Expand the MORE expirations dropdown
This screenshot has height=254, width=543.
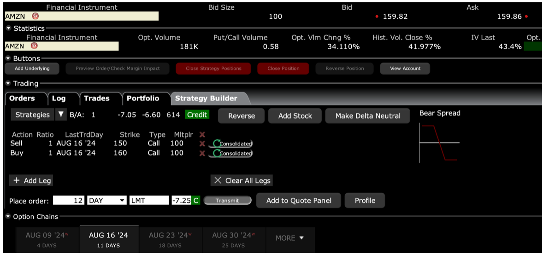pos(290,238)
